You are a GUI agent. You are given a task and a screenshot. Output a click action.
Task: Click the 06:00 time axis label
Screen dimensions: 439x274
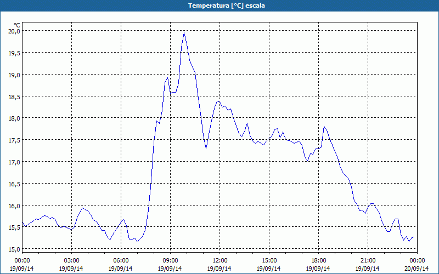(x=121, y=261)
